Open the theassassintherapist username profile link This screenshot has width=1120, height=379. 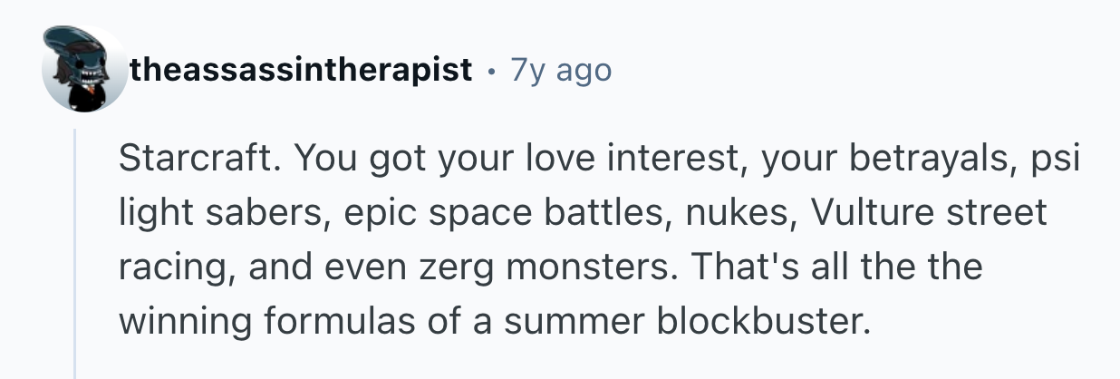pyautogui.click(x=301, y=69)
